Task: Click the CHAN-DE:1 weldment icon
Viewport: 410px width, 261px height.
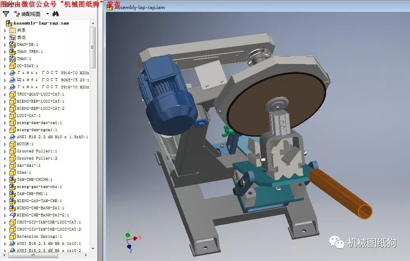Action: pos(13,44)
